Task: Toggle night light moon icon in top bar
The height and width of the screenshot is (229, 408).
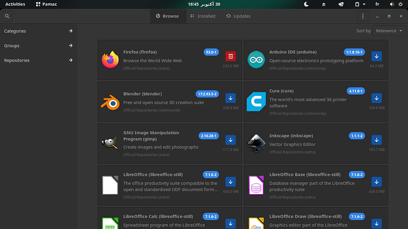Action: [x=306, y=4]
